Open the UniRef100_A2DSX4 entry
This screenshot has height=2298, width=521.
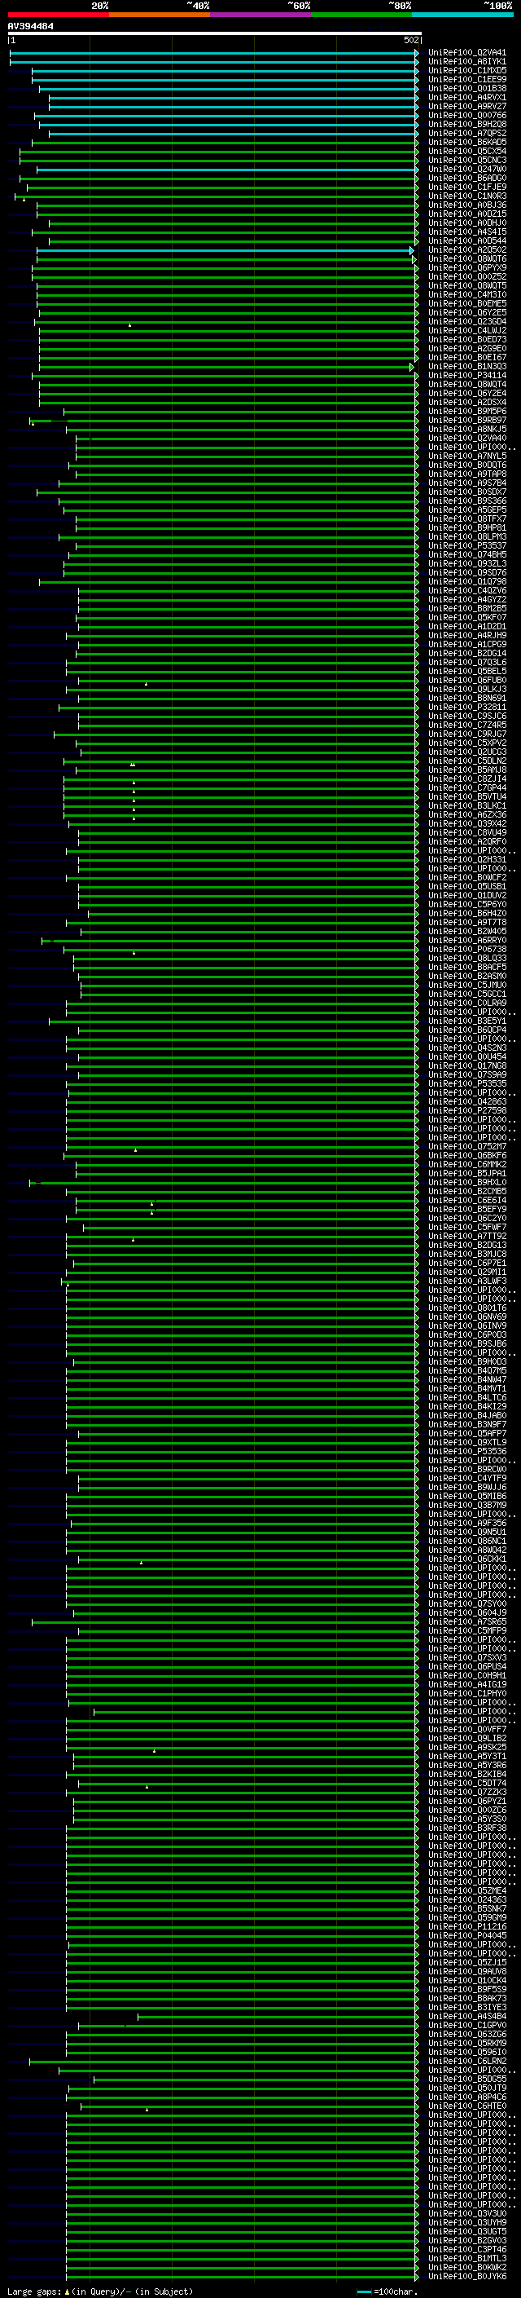[x=466, y=403]
